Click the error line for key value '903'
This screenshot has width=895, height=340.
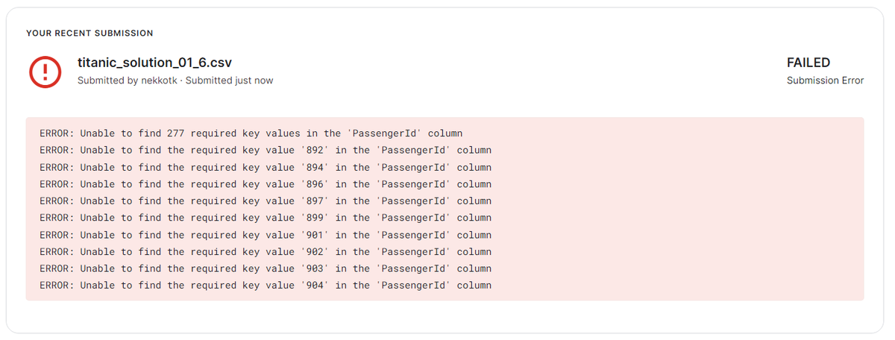coord(266,268)
